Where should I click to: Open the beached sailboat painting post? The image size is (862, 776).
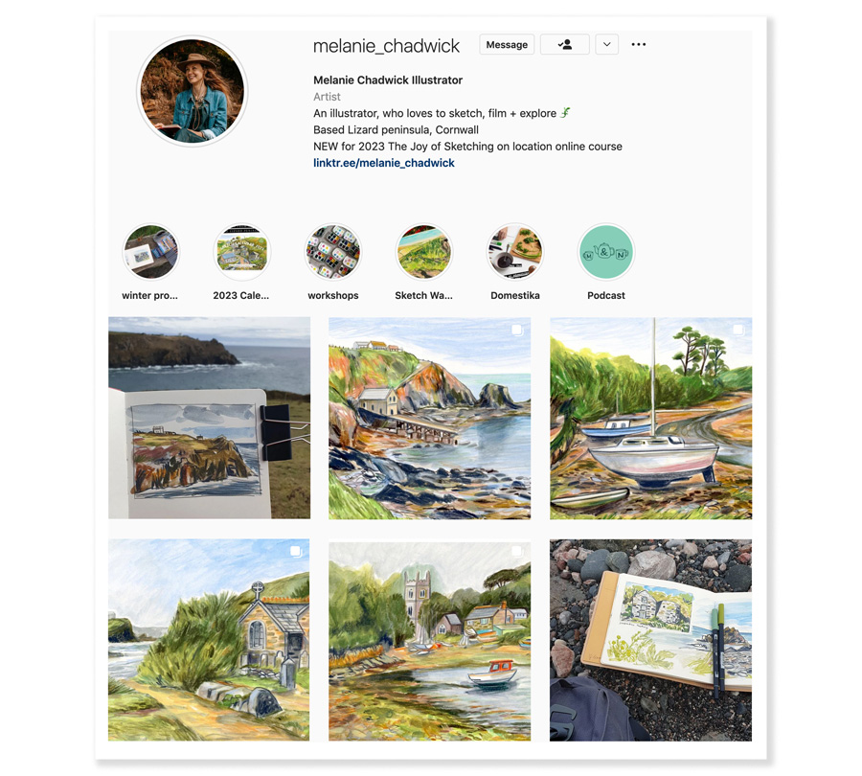pos(651,418)
